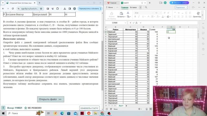Toggle the browser side panel icon

pyautogui.click(x=70, y=9)
